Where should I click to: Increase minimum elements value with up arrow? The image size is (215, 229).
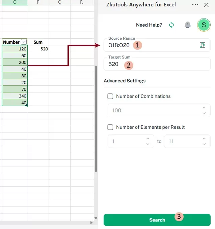148,139
